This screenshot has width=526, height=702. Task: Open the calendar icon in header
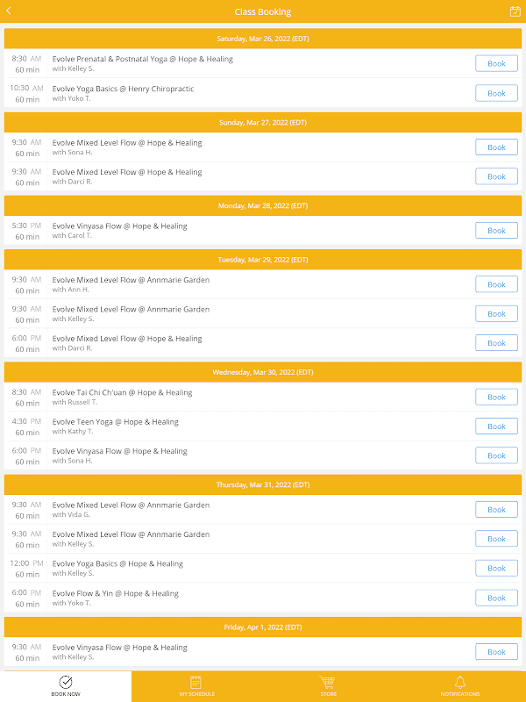click(x=515, y=11)
